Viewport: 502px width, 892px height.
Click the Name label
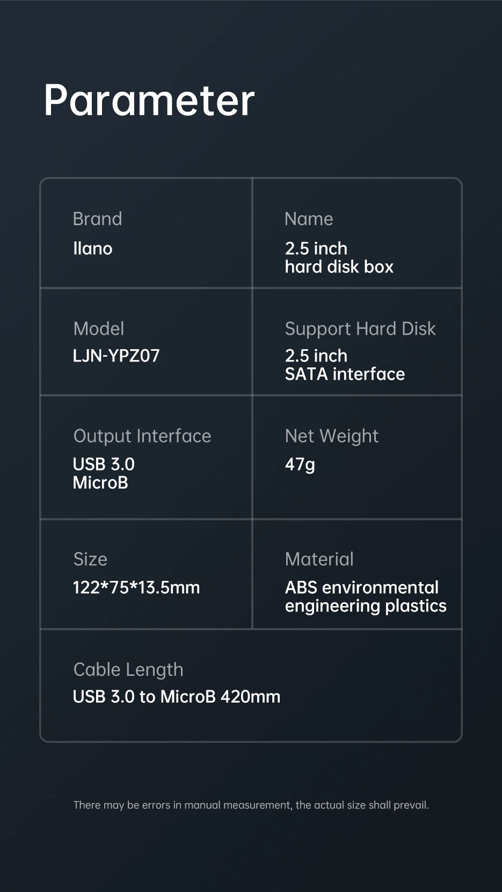(309, 219)
